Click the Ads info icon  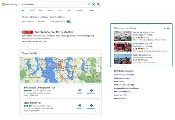(168, 28)
